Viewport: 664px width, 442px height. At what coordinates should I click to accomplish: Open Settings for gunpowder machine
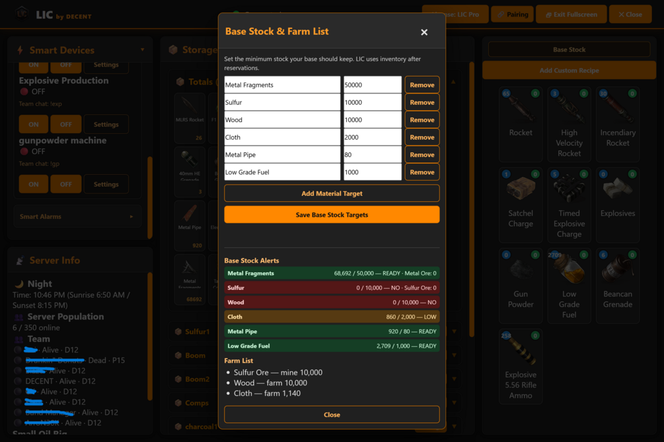[106, 185]
